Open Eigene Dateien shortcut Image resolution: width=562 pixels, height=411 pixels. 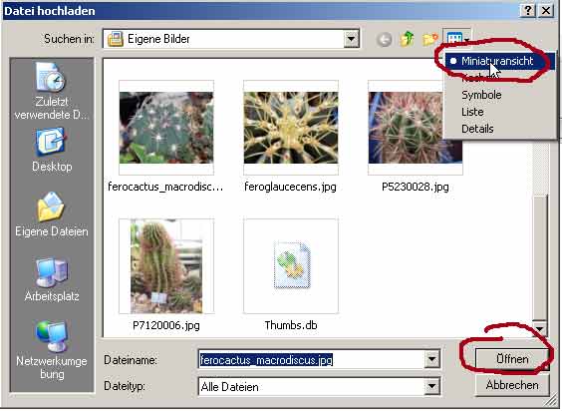tap(51, 214)
